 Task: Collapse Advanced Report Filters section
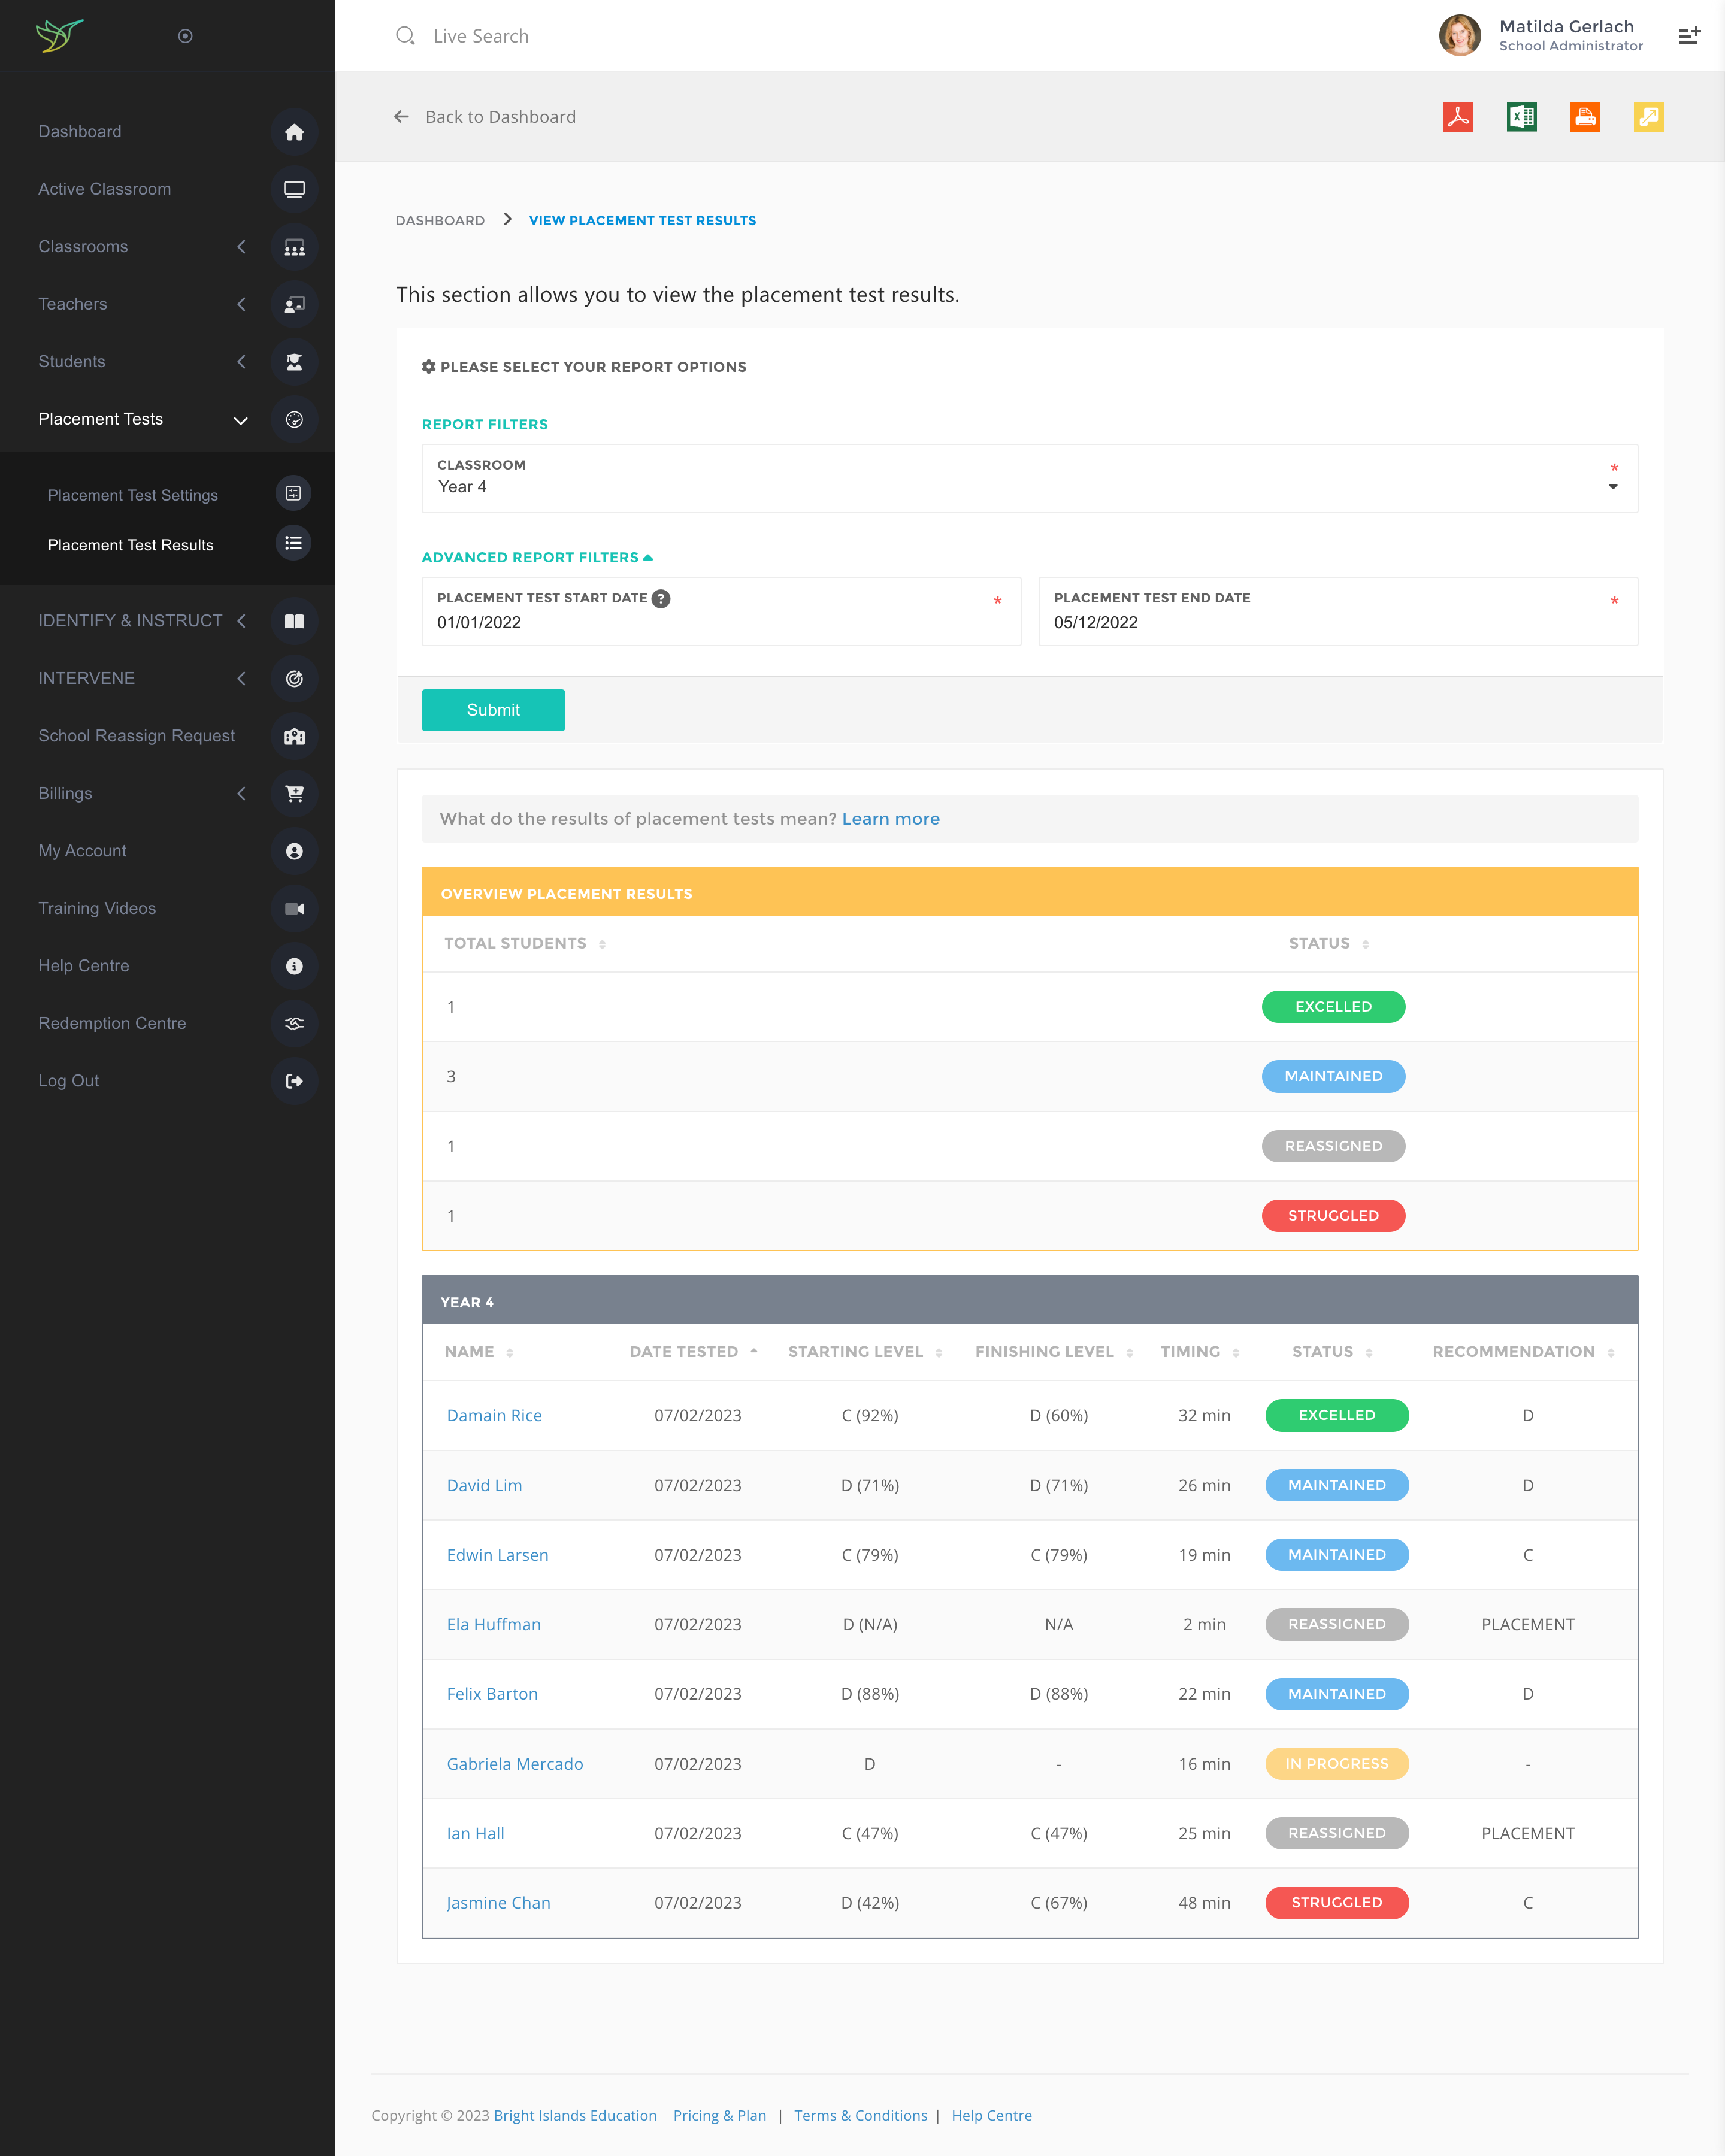pos(536,557)
